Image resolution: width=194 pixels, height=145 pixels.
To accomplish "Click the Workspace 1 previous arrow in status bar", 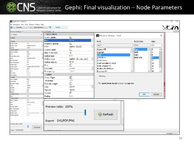I will coord(175,133).
